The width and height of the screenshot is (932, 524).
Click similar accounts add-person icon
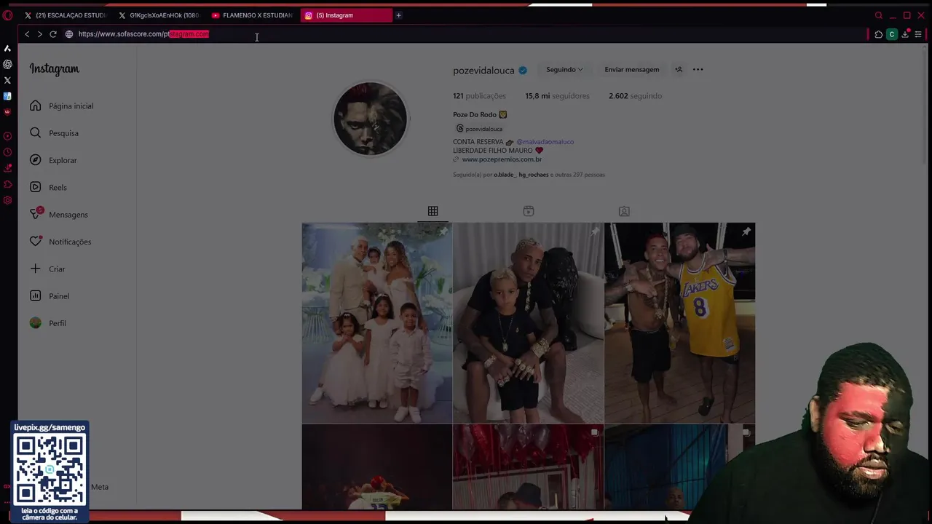679,70
